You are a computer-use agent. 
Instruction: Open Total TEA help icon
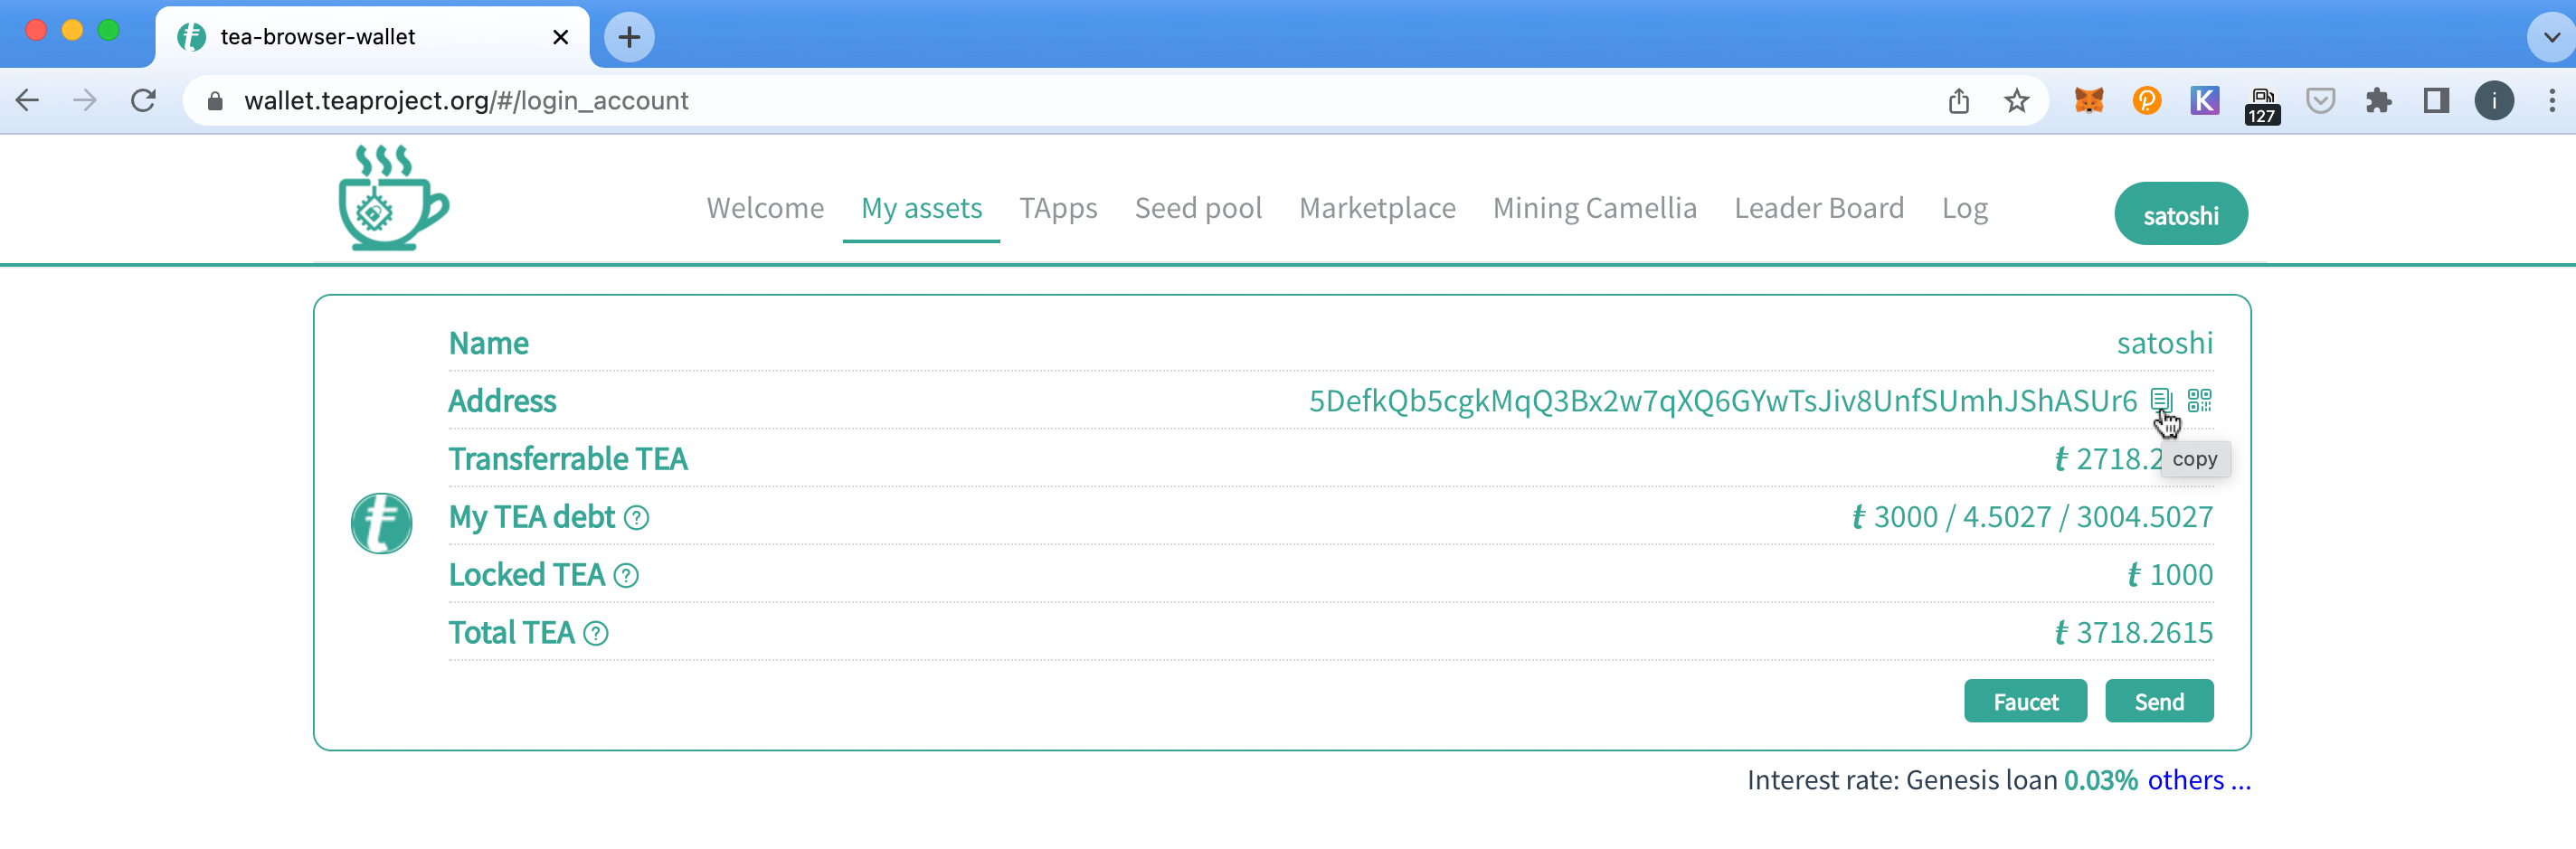pos(596,634)
